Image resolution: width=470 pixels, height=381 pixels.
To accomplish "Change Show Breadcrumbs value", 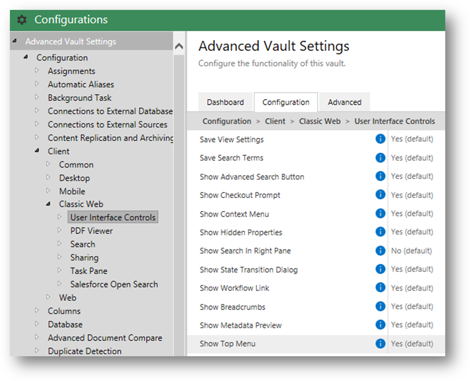I will (x=412, y=306).
